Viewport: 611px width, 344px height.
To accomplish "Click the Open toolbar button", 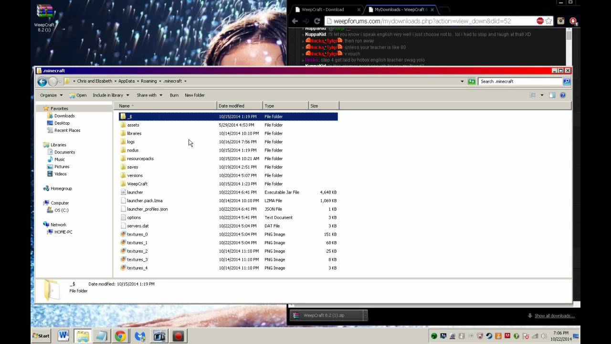I will click(x=78, y=95).
